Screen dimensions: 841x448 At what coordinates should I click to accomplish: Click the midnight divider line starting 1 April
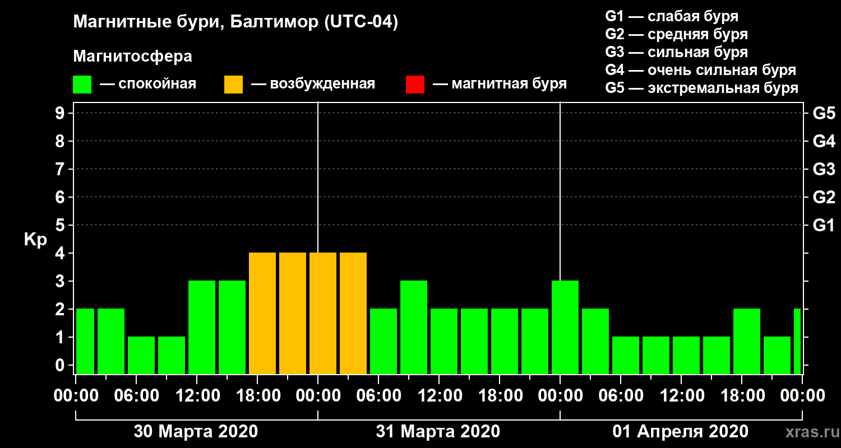560,192
